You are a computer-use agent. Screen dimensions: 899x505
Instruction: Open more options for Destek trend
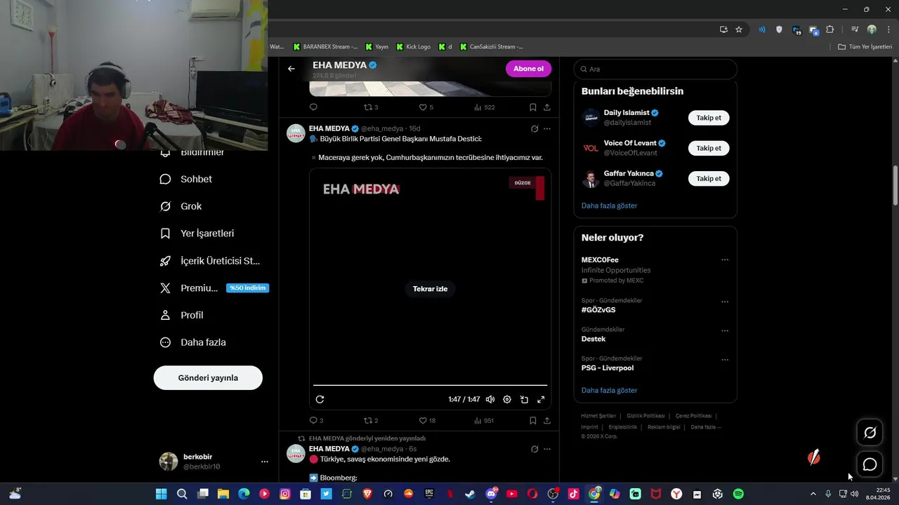(725, 330)
